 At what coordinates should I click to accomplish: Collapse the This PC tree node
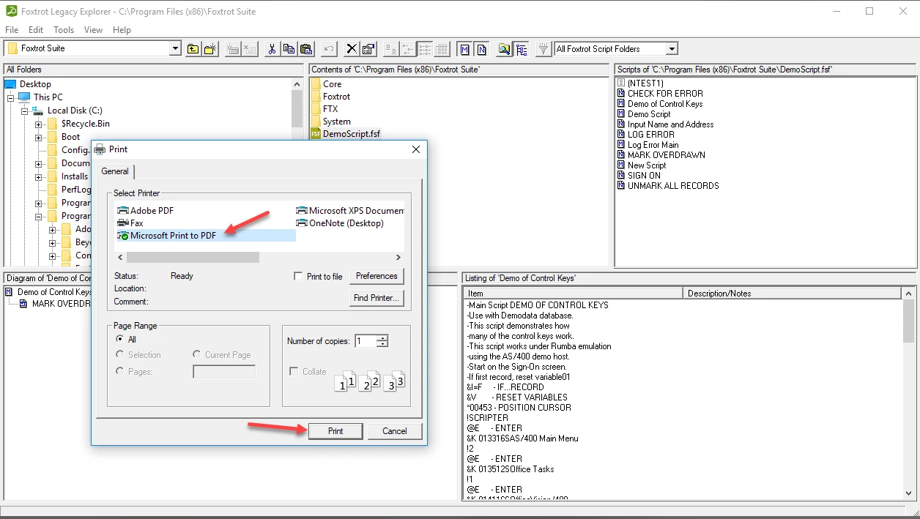pyautogui.click(x=11, y=97)
